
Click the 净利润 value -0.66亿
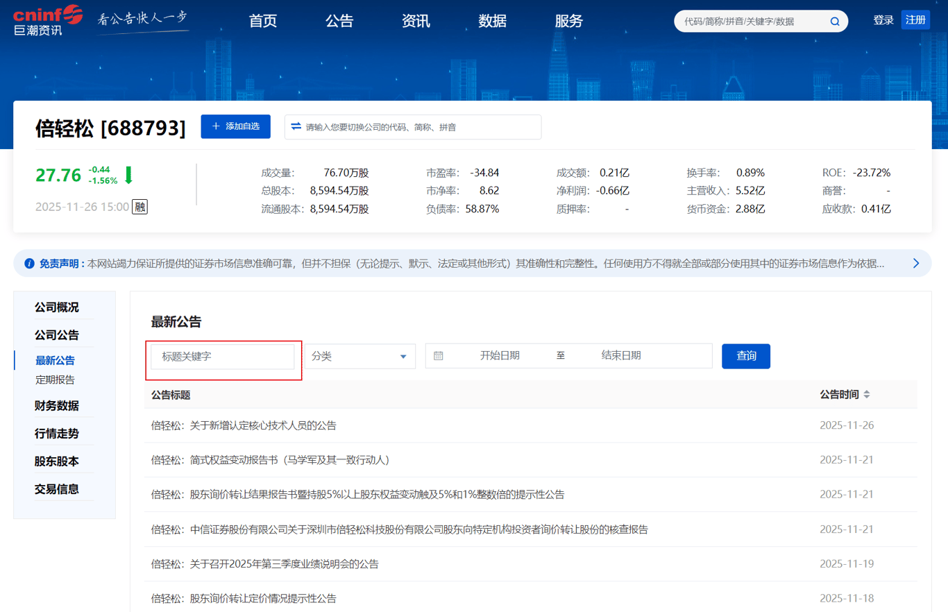(612, 191)
